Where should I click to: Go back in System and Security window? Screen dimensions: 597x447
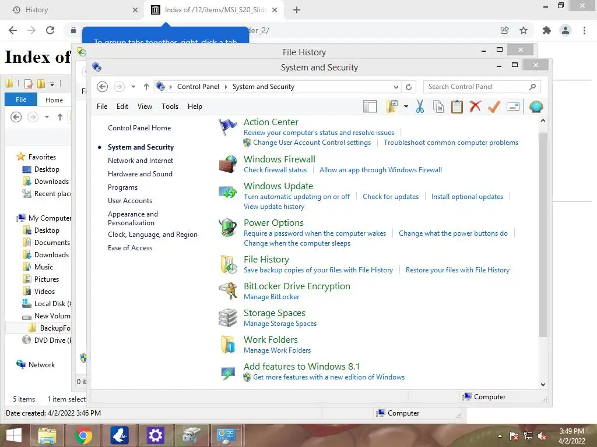tap(102, 87)
